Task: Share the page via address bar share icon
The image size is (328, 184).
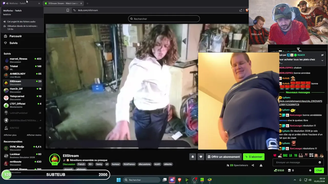Action: click(241, 10)
